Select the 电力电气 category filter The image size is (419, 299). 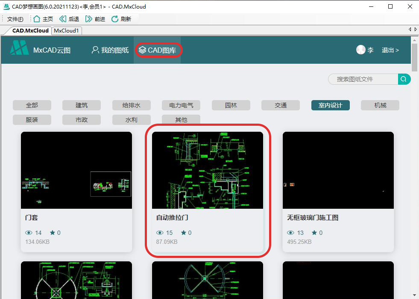pyautogui.click(x=181, y=105)
